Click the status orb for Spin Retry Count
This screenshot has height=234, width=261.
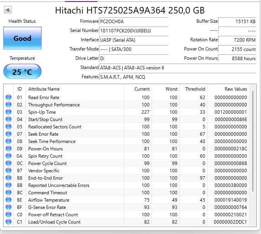(9, 156)
